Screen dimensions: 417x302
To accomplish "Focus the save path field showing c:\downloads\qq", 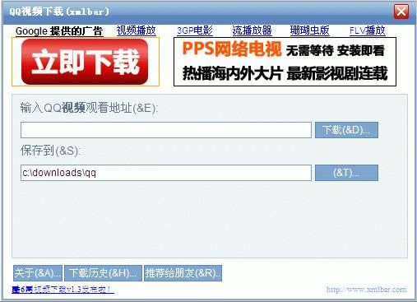I will point(166,173).
